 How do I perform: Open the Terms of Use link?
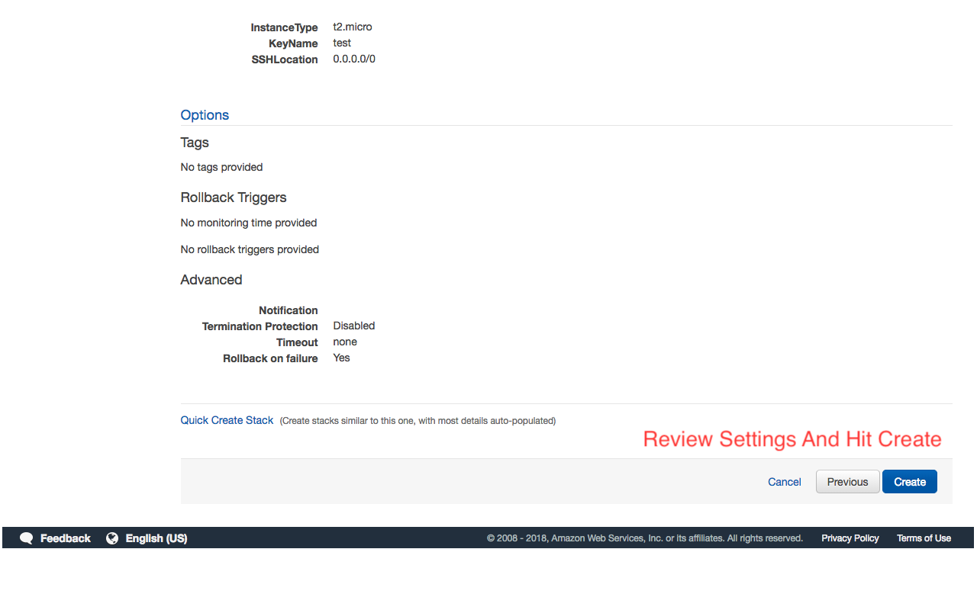tap(924, 538)
